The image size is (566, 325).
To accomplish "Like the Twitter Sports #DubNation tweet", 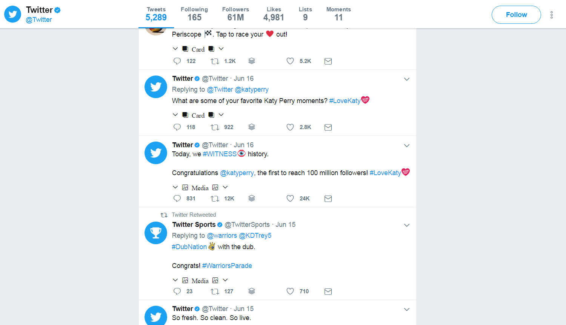I will 290,291.
